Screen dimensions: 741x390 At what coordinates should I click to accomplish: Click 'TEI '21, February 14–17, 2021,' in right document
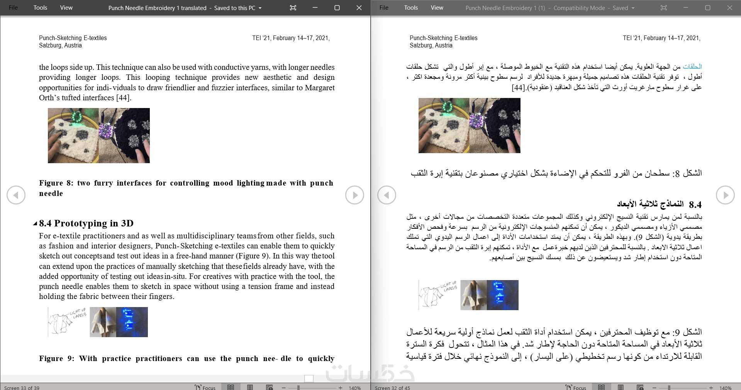point(661,38)
